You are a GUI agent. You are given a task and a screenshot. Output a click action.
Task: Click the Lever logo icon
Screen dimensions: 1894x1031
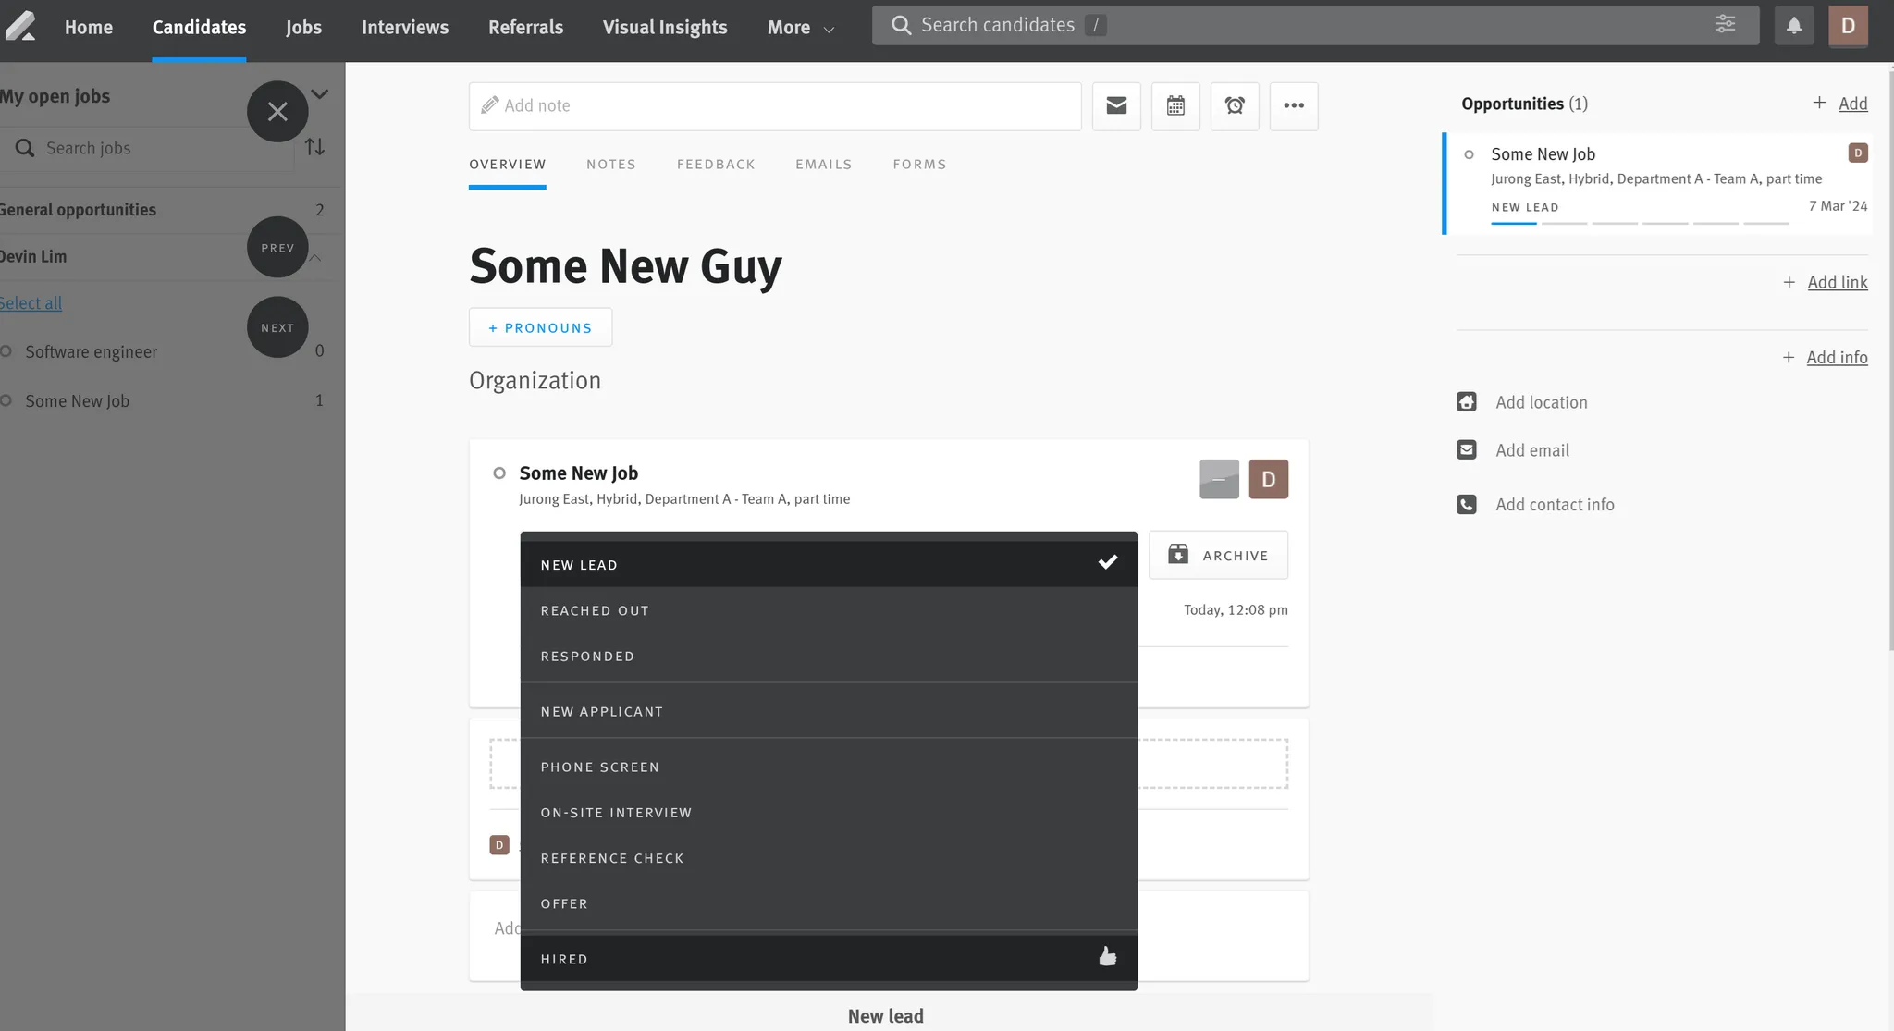click(x=20, y=26)
